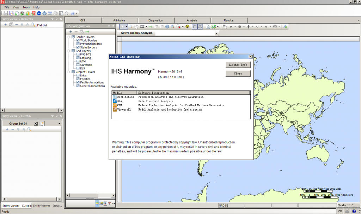Viewport: 361px width, 214px height.
Task: Enable the Cartesian grid layer
Action: tap(78, 65)
